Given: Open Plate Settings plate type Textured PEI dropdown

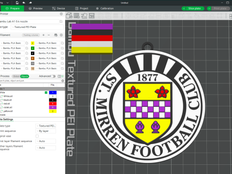Looking at the screenshot, I should click(46, 126).
